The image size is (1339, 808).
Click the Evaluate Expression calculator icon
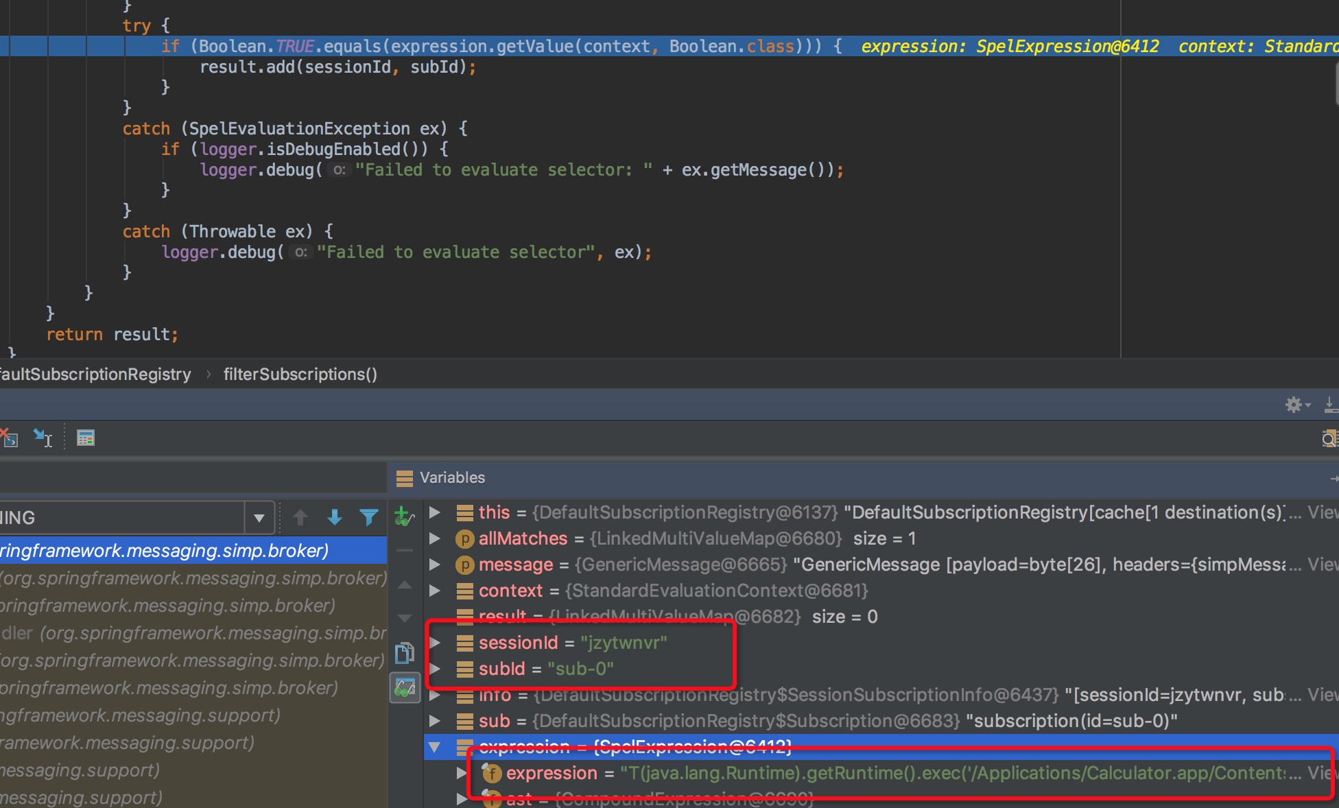click(x=85, y=438)
